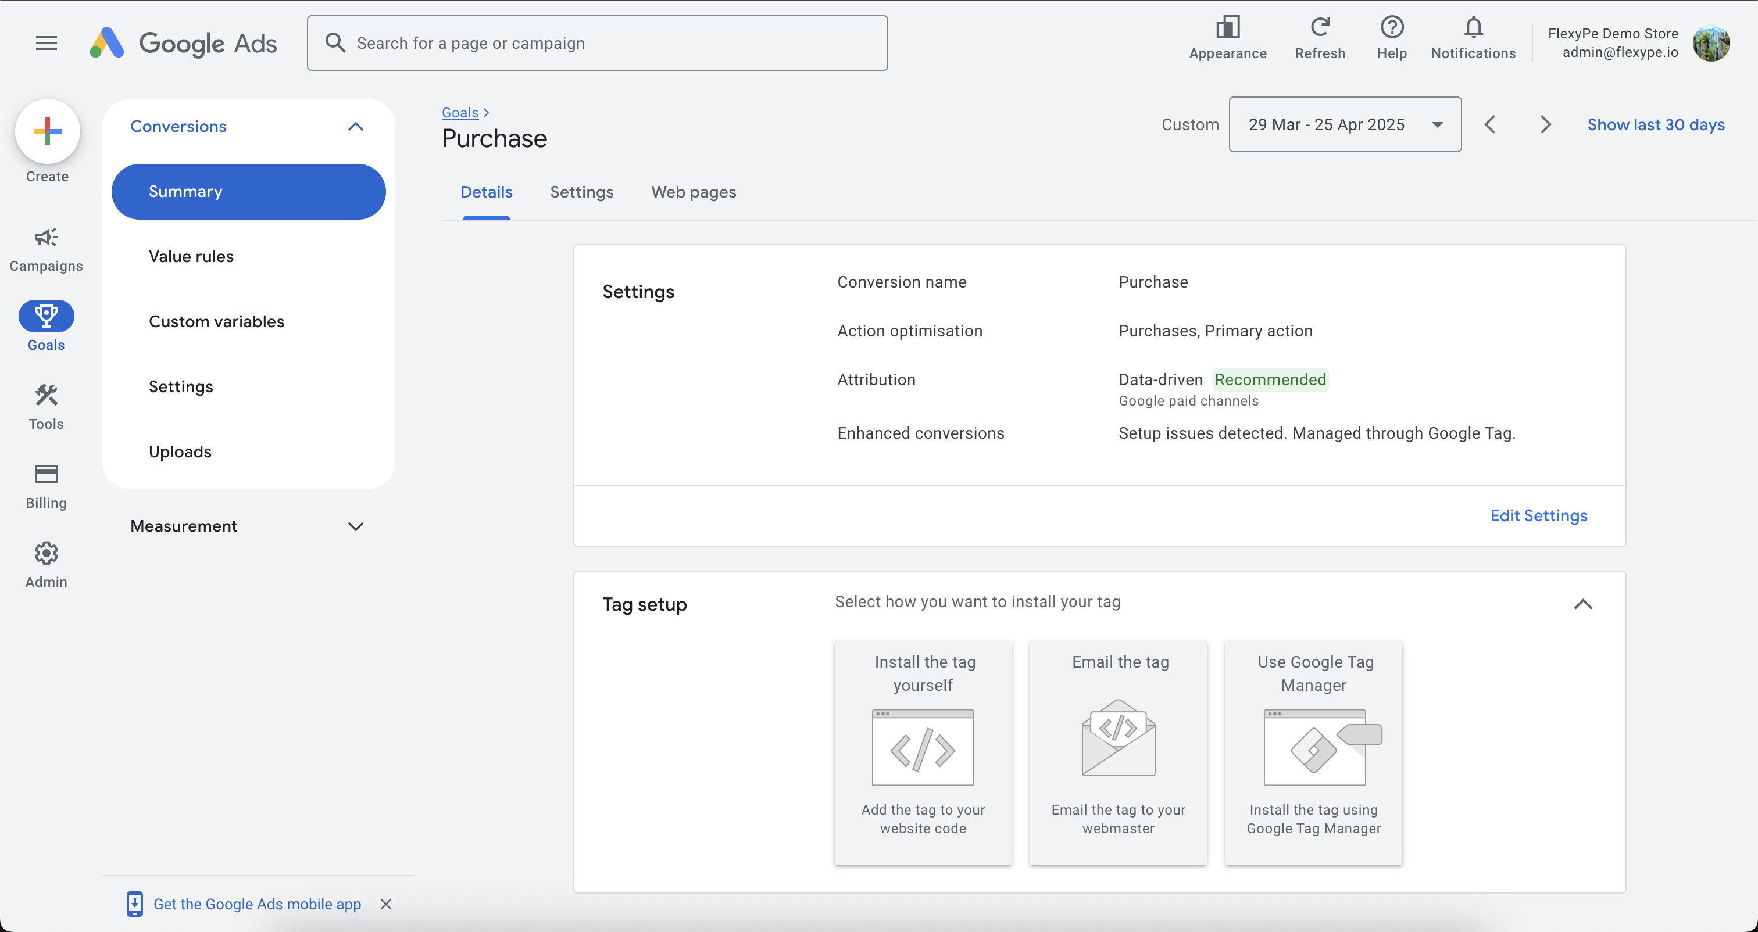Expand the Measurement section
1758x932 pixels.
coord(355,526)
